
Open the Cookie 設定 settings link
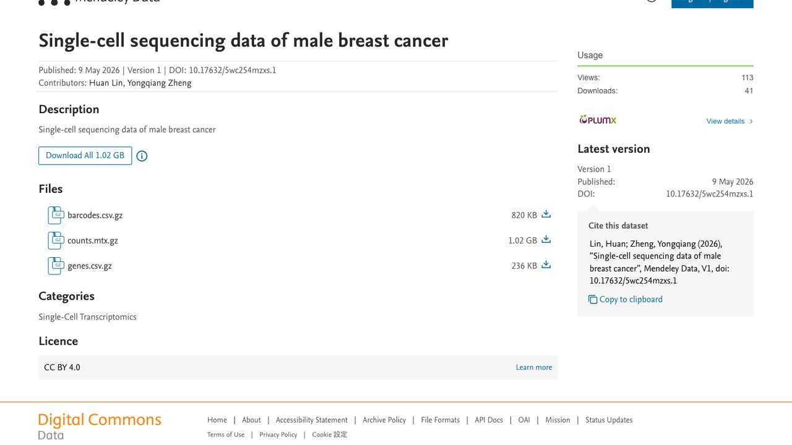pos(330,434)
